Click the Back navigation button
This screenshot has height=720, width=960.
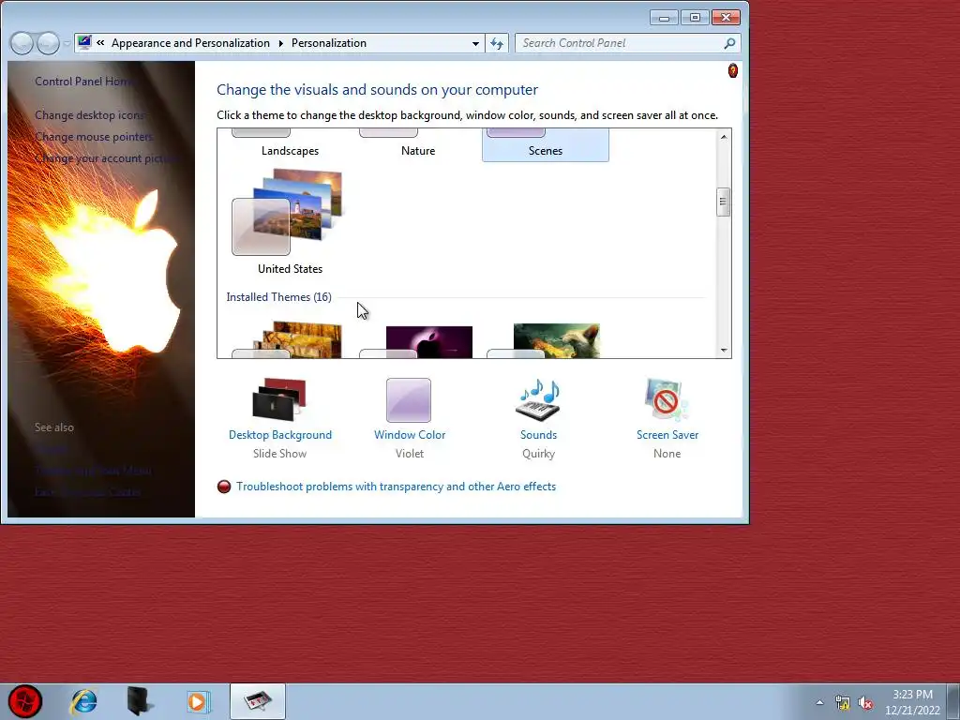[22, 43]
